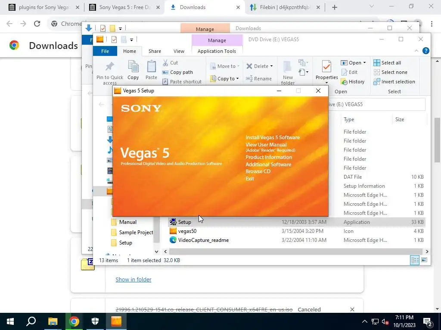The width and height of the screenshot is (441, 330).
Task: Open new Chrome tab
Action: (334, 8)
